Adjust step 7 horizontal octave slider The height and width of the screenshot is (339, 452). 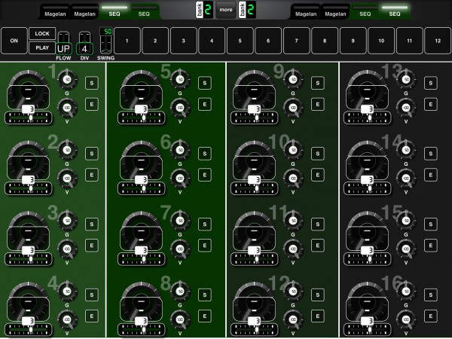pos(142,259)
